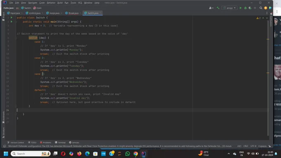Open the Version Control tool window
Viewport: 281px width, 158px height.
[16, 142]
